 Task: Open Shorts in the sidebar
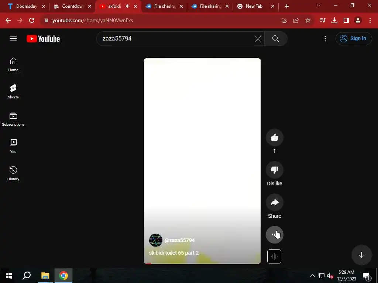pyautogui.click(x=13, y=92)
